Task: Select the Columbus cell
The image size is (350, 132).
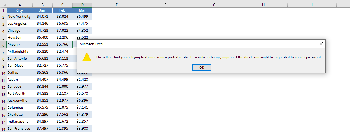Action: (x=20, y=108)
